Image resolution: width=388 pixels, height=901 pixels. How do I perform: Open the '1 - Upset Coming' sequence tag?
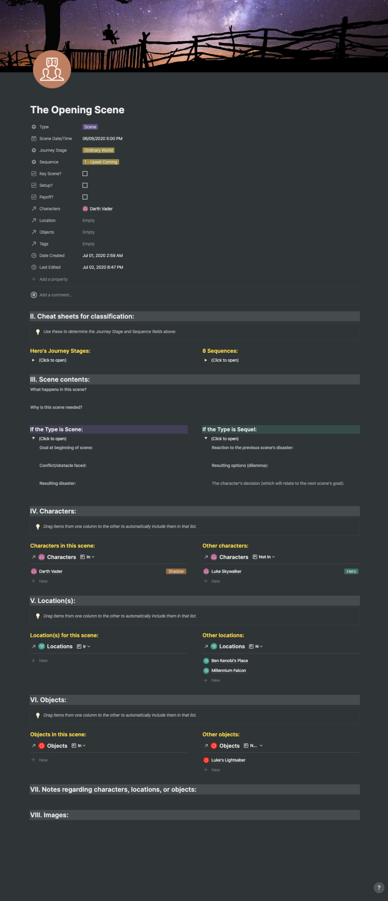pyautogui.click(x=101, y=162)
